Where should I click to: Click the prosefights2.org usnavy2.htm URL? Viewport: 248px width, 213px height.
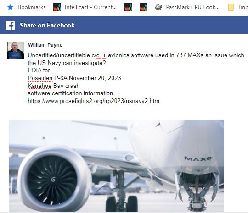pyautogui.click(x=94, y=101)
